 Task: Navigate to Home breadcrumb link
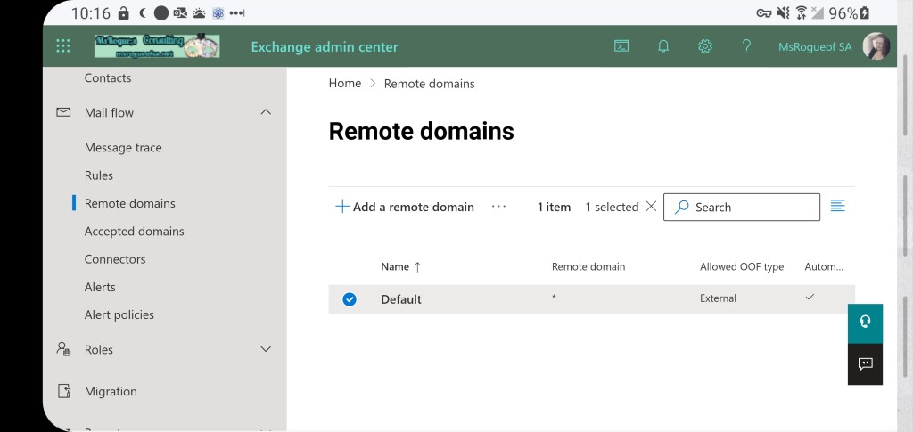(x=345, y=84)
